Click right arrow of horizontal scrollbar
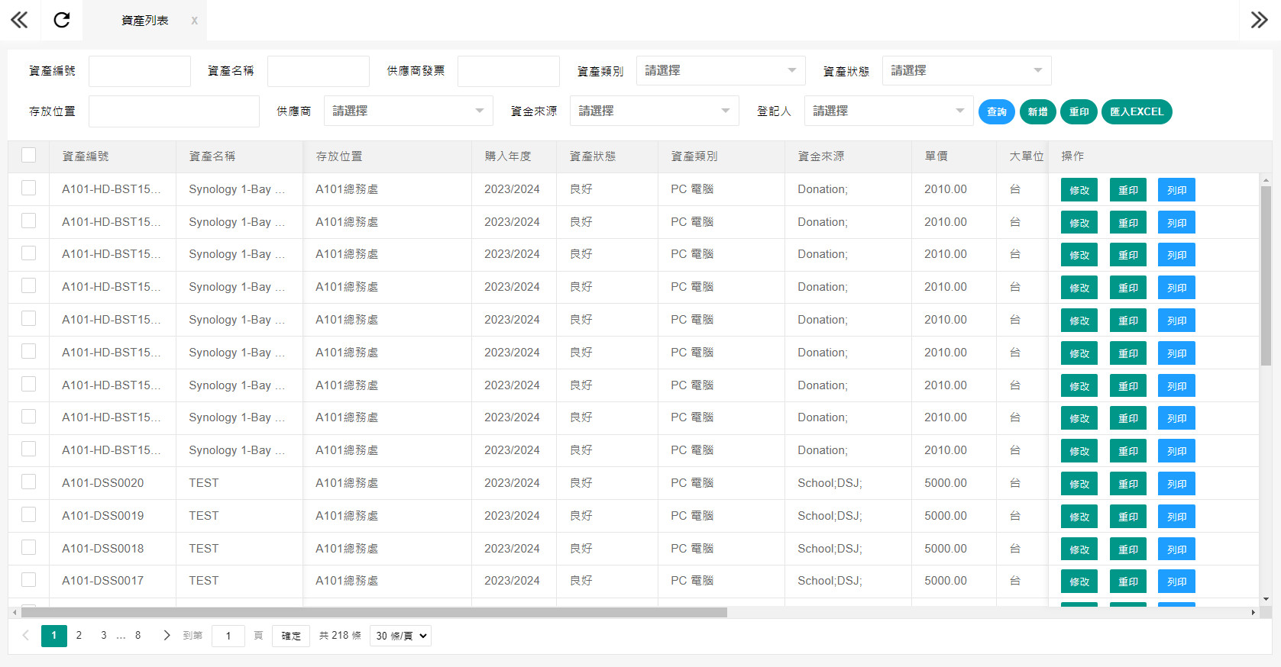 coord(1253,612)
